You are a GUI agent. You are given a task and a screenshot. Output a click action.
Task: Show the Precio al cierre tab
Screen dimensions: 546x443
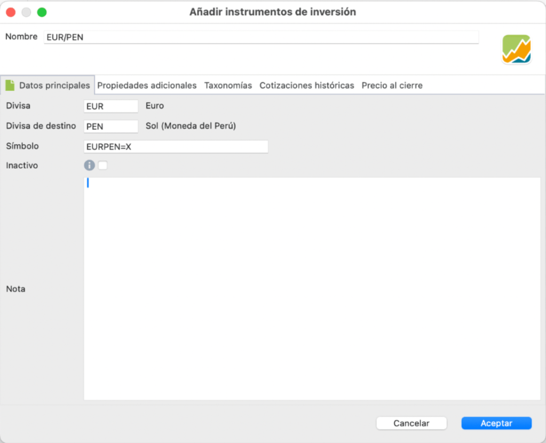coord(392,85)
